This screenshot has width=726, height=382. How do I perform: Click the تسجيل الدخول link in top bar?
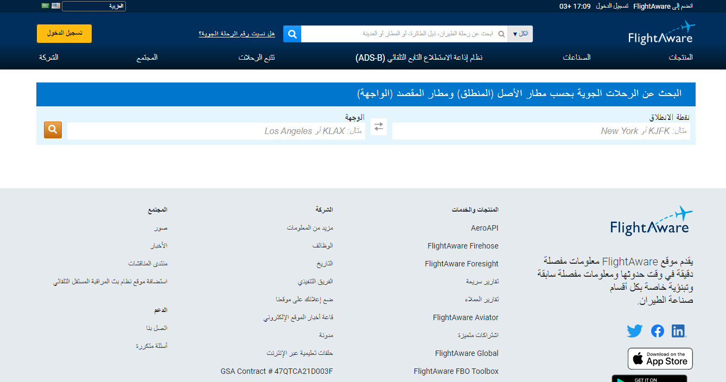point(612,6)
